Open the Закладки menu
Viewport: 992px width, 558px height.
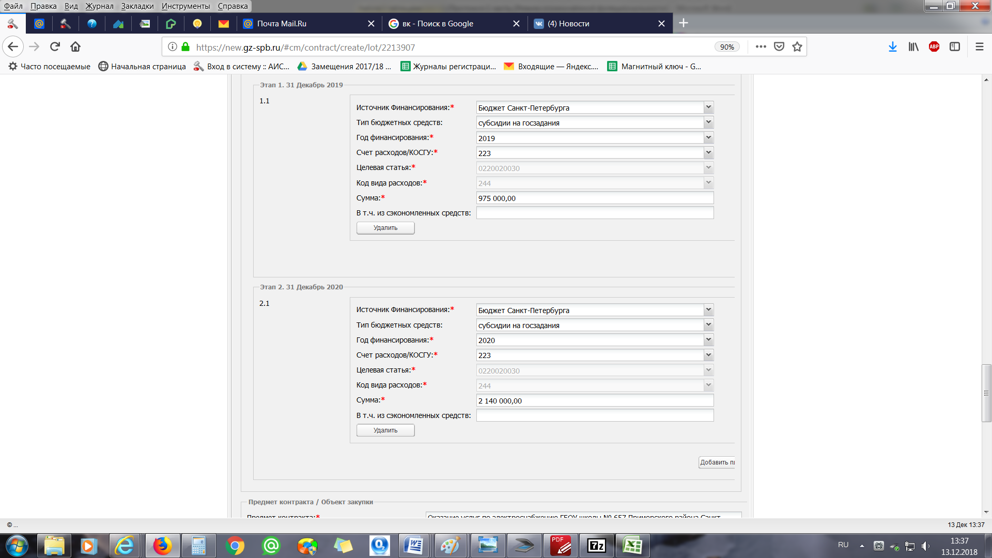click(x=137, y=6)
